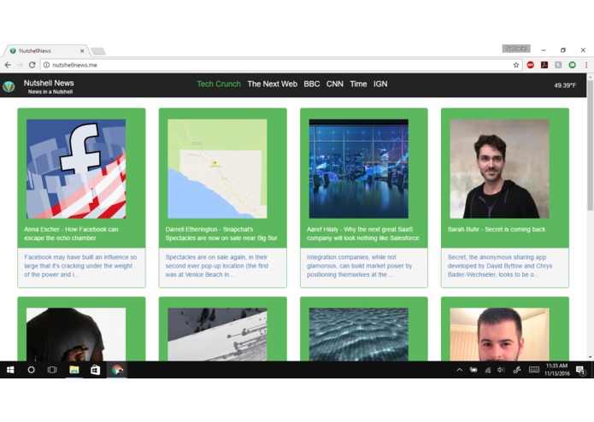
Task: Reload the page with refresh icon
Action: click(x=32, y=65)
